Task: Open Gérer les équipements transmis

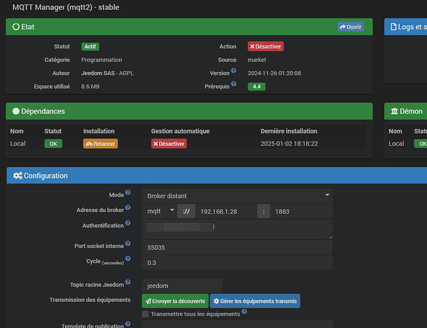Action: point(255,301)
